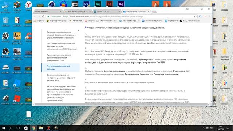Click the msdn.microsoft.com address bar
The image size is (233, 131).
pos(103,17)
